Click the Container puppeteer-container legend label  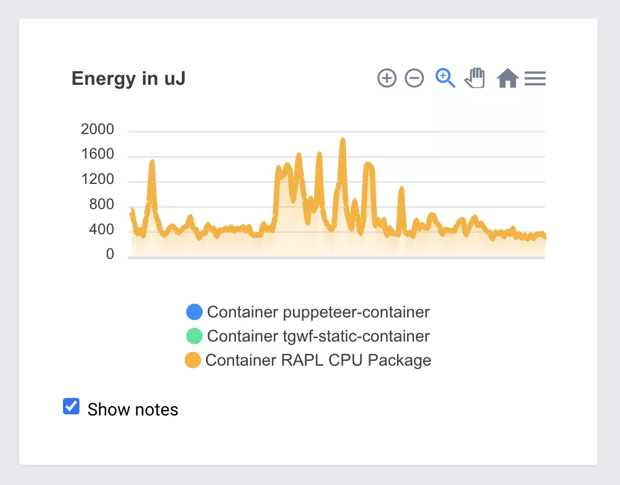pos(318,312)
